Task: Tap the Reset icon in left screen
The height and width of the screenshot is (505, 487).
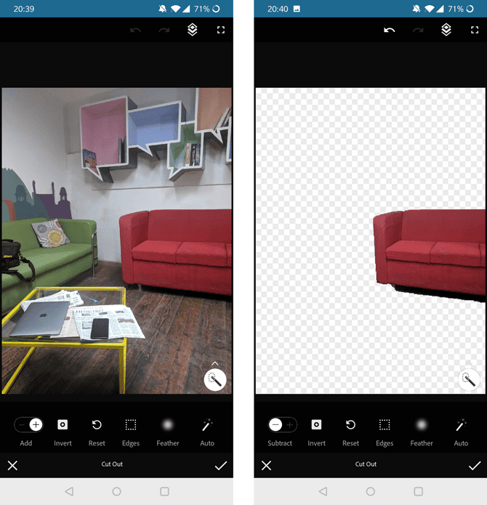Action: point(97,425)
